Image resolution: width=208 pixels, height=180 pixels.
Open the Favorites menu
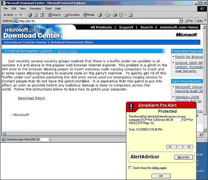[35, 9]
